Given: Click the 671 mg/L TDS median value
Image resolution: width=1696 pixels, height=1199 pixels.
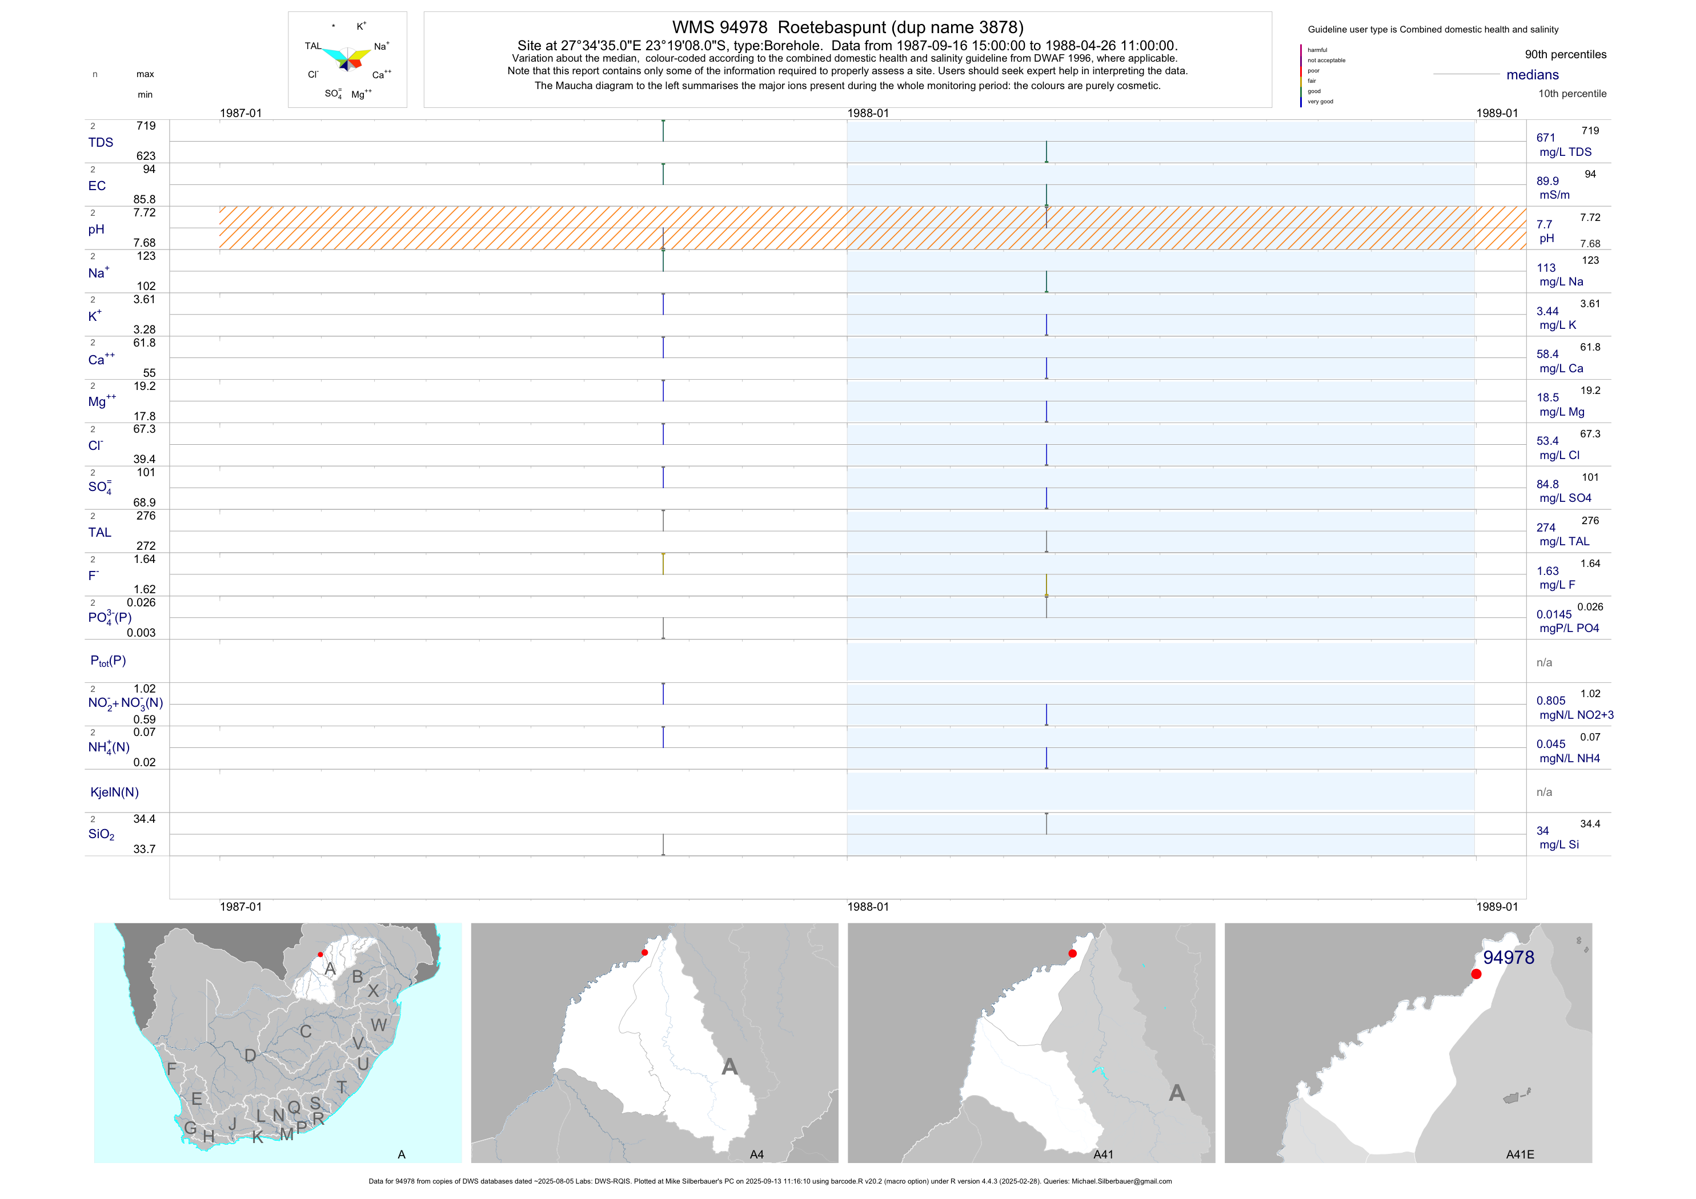Looking at the screenshot, I should pyautogui.click(x=1546, y=138).
